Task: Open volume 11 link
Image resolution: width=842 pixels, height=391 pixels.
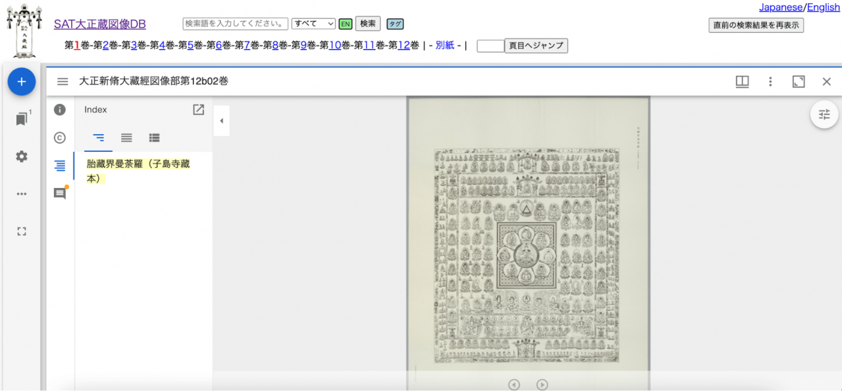Action: [369, 45]
